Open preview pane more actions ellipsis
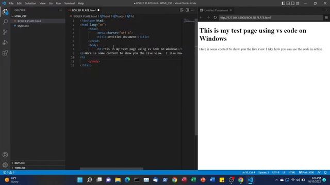The image size is (330, 185). (325, 10)
